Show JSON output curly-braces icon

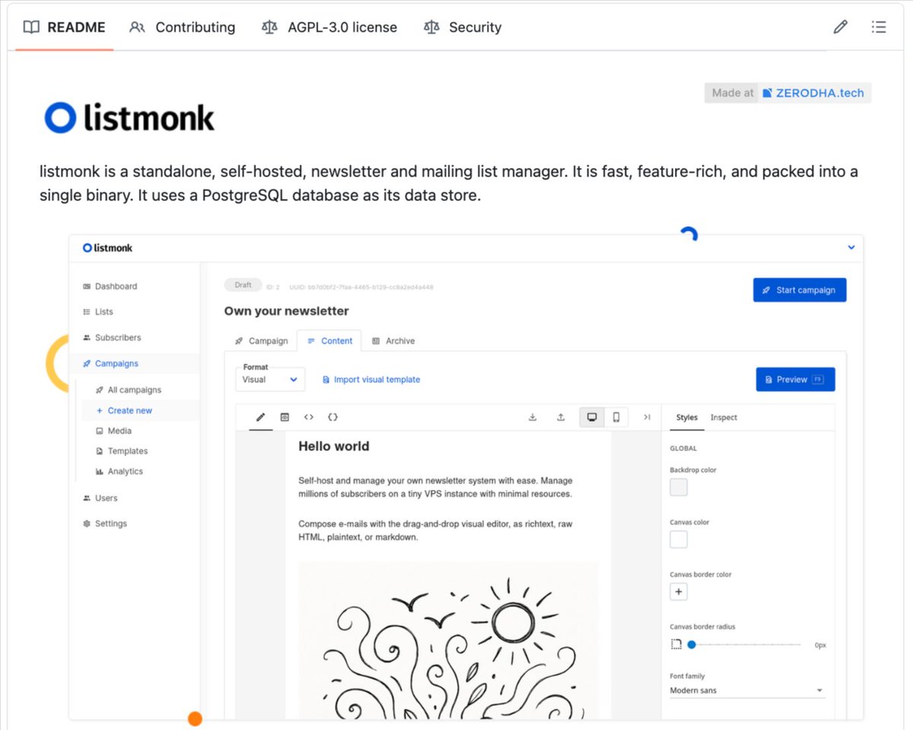[332, 417]
